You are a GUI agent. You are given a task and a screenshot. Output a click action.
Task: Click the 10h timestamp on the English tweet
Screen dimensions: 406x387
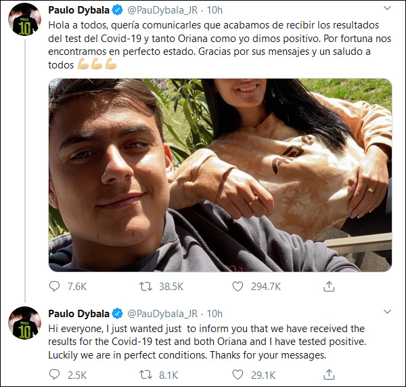[x=214, y=313]
